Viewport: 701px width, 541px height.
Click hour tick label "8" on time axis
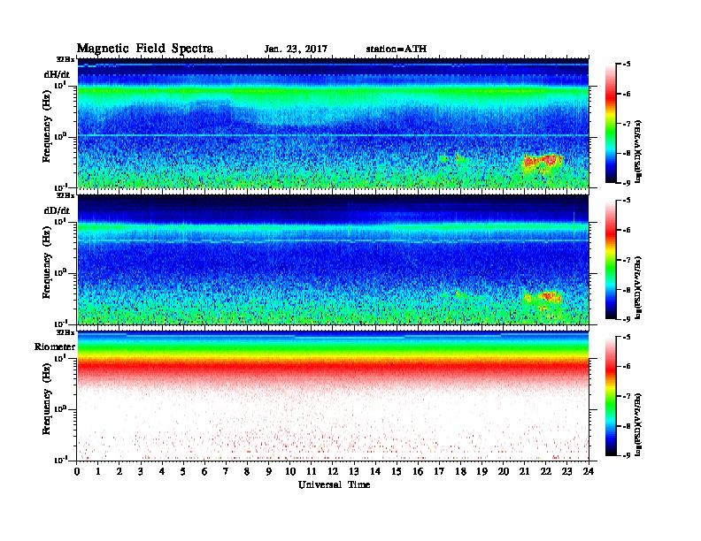(247, 472)
